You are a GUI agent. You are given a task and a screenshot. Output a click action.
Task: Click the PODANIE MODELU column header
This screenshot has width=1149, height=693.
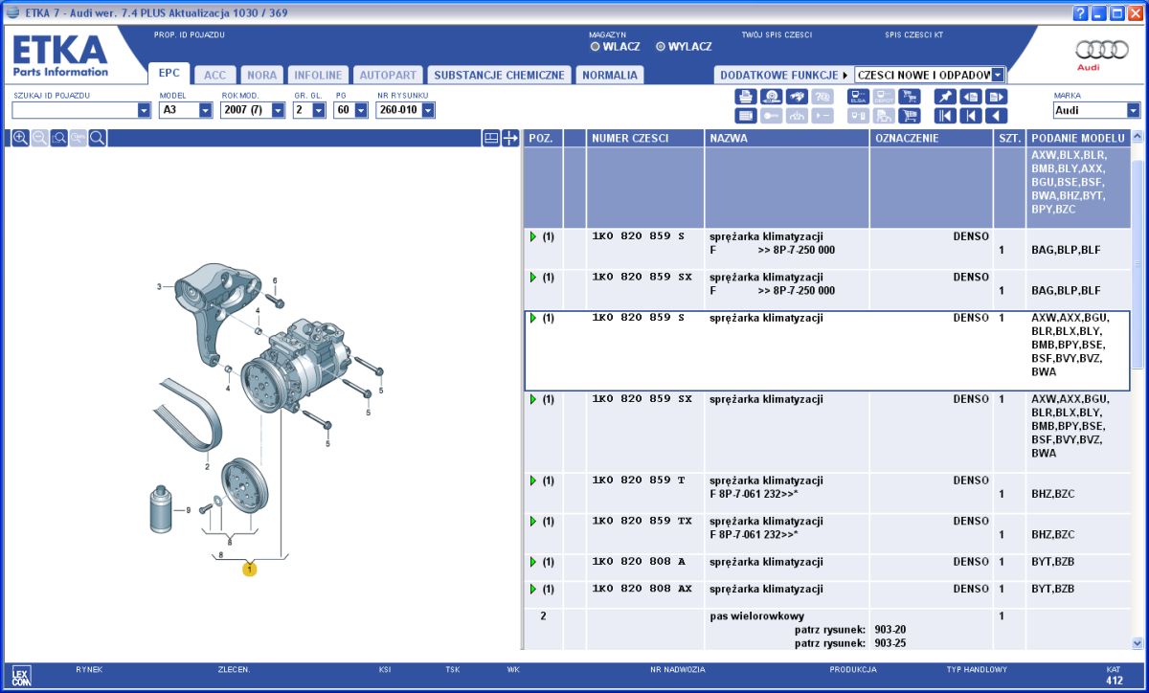(x=1078, y=139)
